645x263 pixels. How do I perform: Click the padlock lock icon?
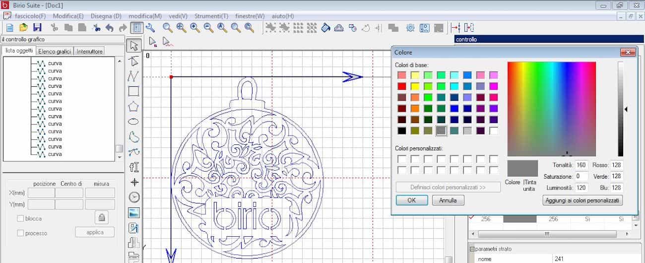(x=102, y=217)
